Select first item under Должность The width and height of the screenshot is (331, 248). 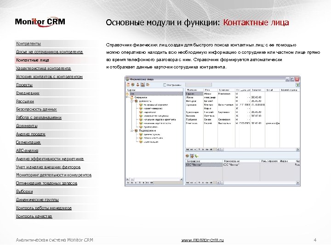coord(156,105)
